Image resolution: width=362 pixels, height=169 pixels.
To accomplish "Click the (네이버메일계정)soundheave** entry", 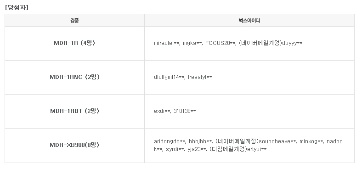I will [x=255, y=141].
